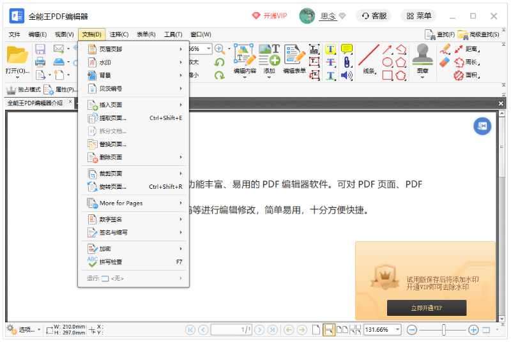Click the 客服 button

[374, 16]
